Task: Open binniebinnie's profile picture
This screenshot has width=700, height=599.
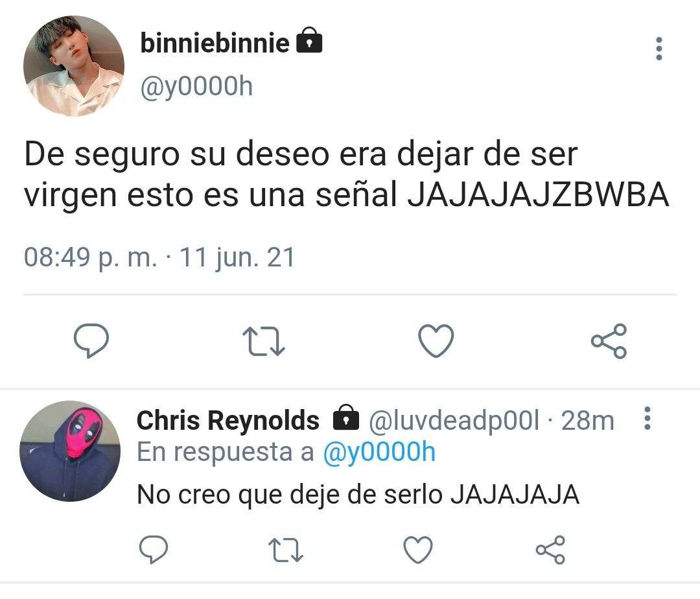Action: [x=74, y=66]
